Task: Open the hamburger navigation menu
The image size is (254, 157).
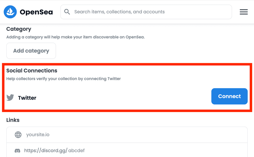Action: [x=244, y=12]
